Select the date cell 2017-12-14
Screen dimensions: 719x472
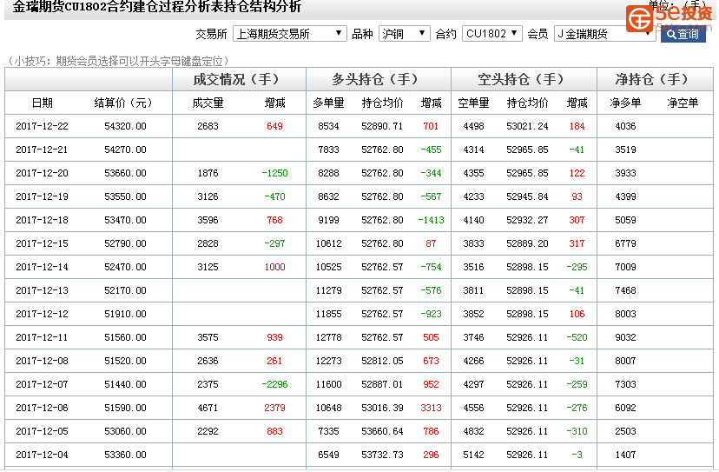(x=42, y=267)
